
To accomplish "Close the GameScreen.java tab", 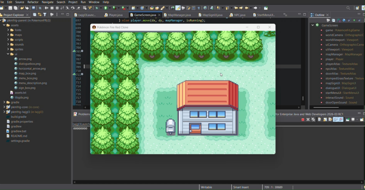I will (x=159, y=15).
